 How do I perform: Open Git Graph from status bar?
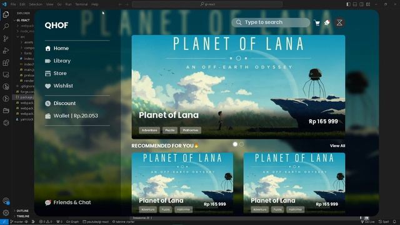(x=72, y=222)
